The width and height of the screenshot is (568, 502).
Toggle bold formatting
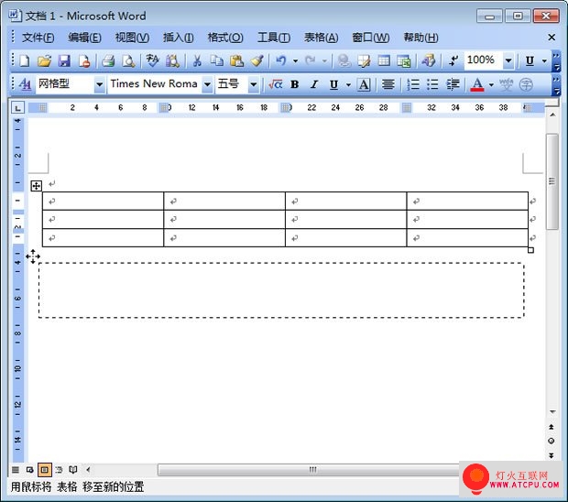pyautogui.click(x=295, y=84)
